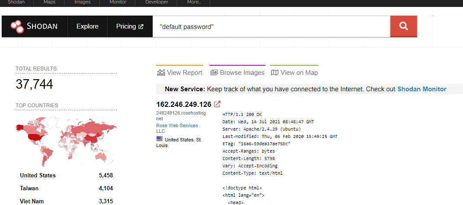Open Images in the top bar
463x205 pixels.
(83, 2)
